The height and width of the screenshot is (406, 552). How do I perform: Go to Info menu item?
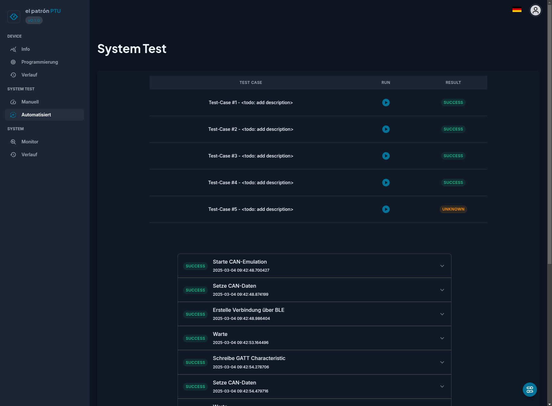(x=44, y=49)
